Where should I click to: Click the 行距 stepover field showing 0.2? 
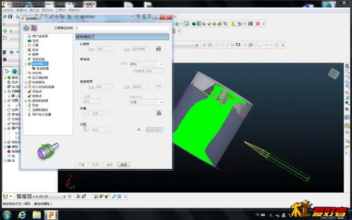tap(101, 130)
